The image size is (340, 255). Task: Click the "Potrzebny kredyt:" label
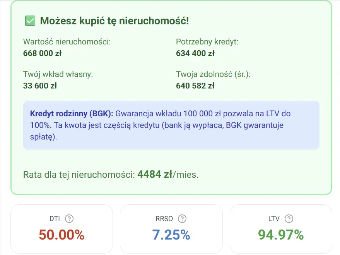click(207, 42)
